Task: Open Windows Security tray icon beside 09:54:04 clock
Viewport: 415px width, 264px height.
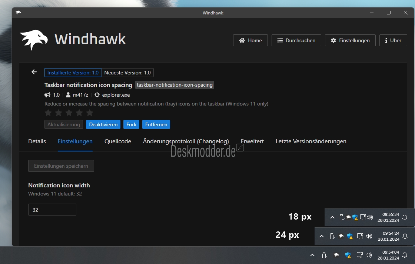Action: coord(348,255)
